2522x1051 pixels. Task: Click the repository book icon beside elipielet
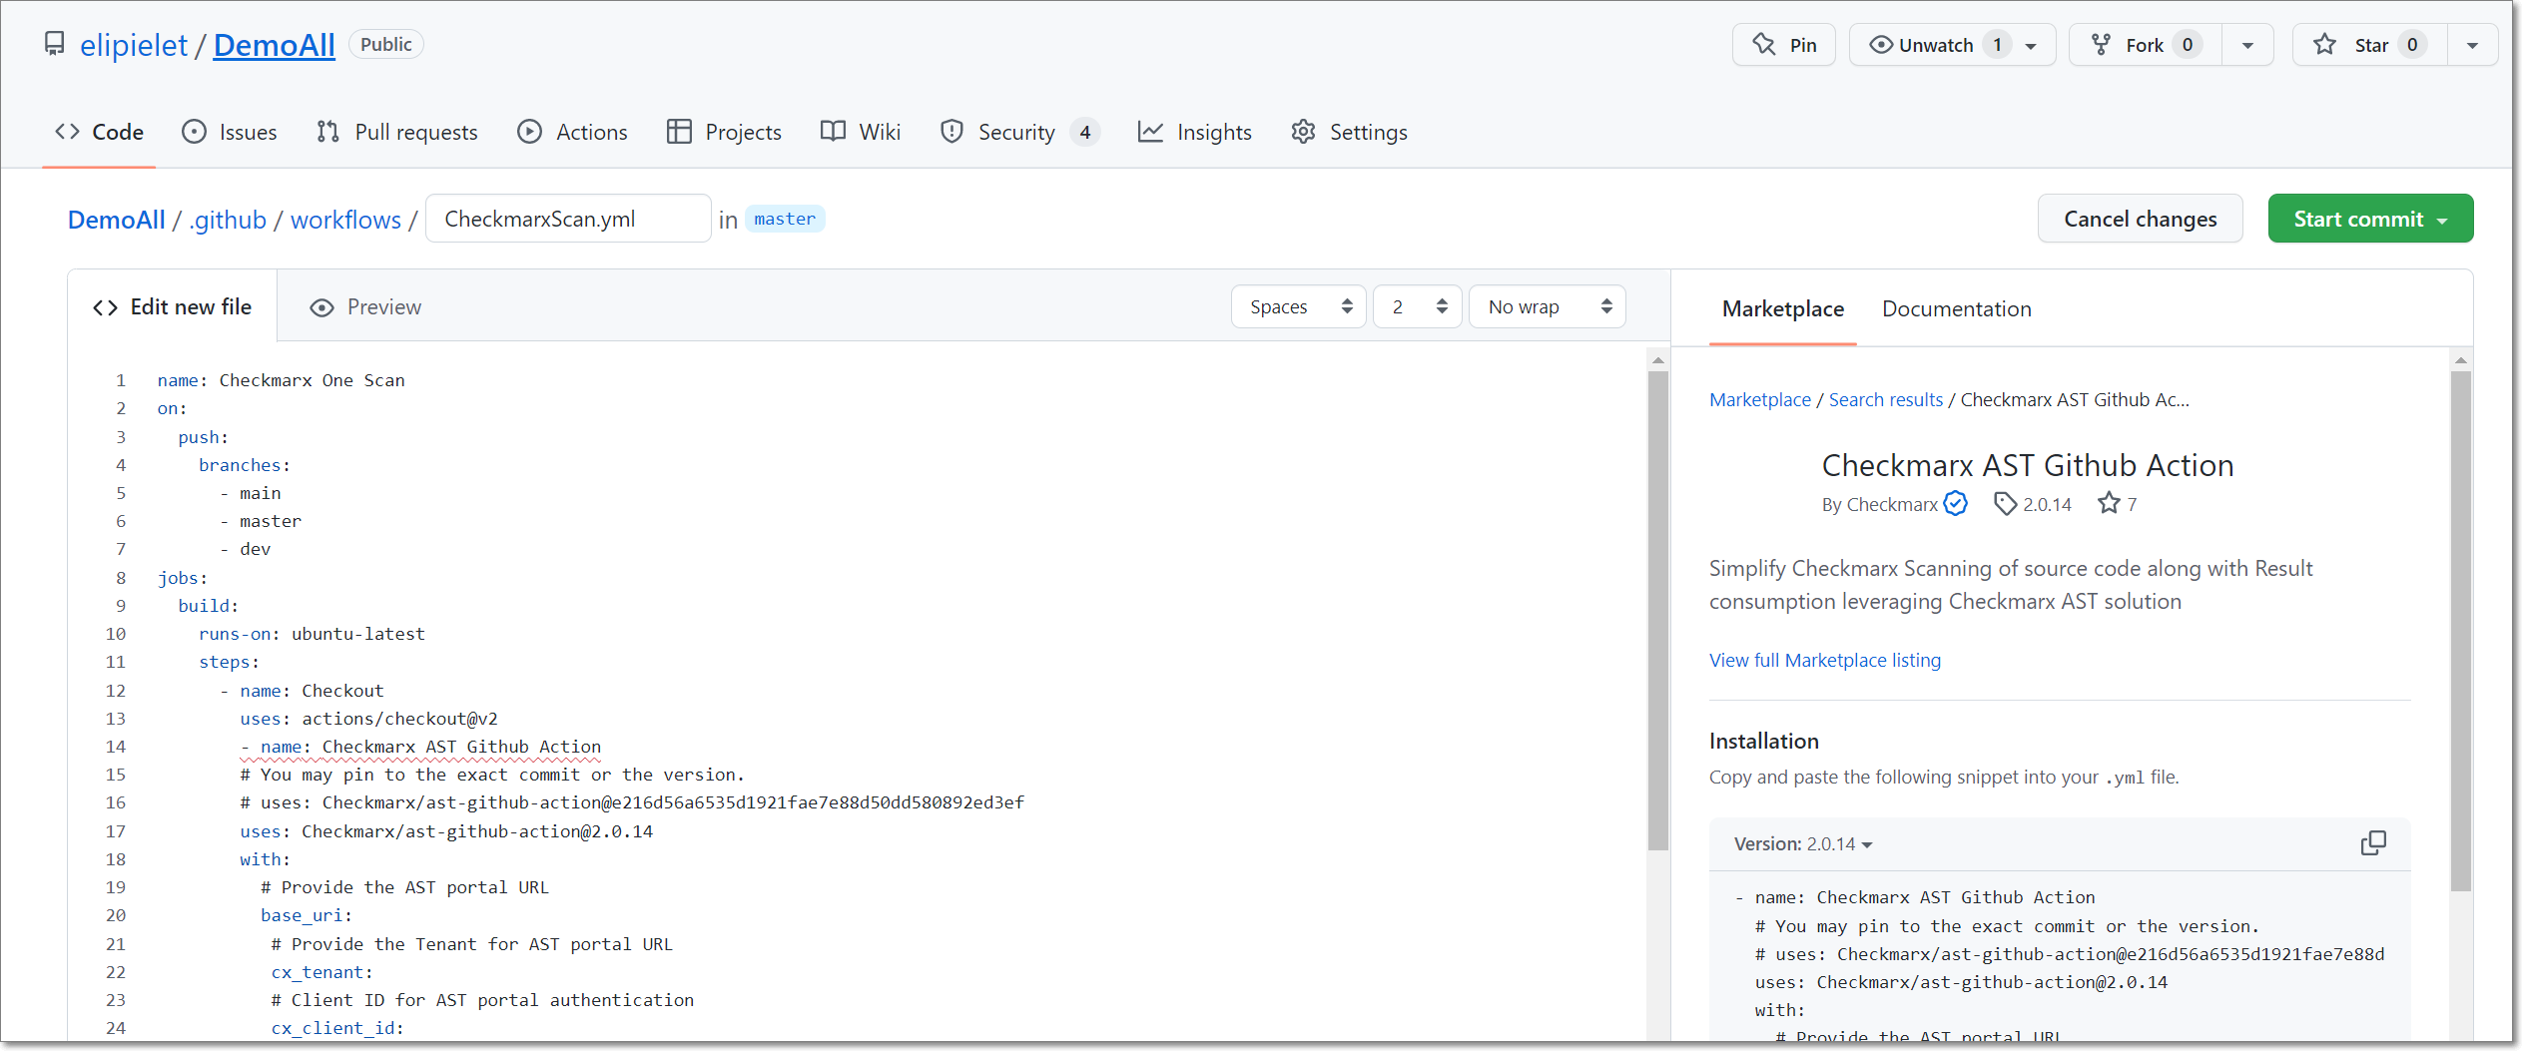(55, 44)
